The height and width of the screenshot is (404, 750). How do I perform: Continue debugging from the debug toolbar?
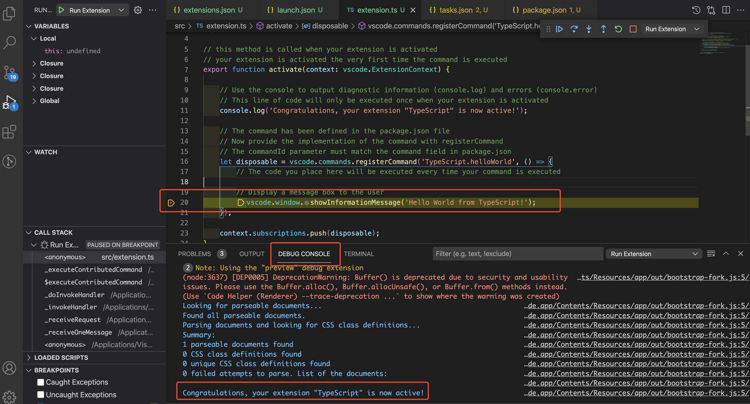(x=559, y=29)
